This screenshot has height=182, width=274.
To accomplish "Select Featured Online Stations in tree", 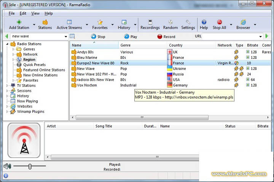I will [44, 70].
